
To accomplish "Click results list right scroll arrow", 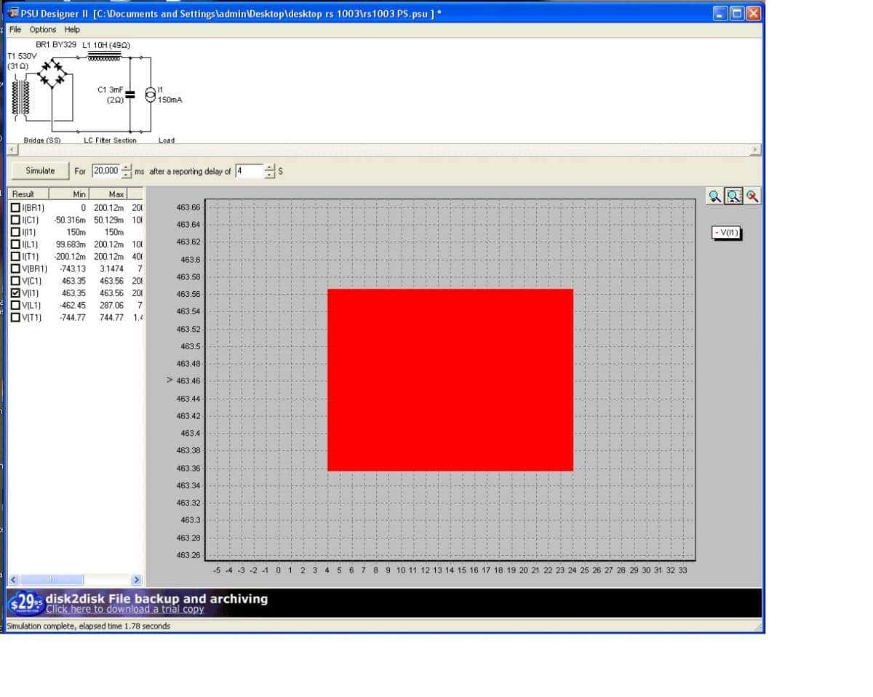I will (136, 580).
